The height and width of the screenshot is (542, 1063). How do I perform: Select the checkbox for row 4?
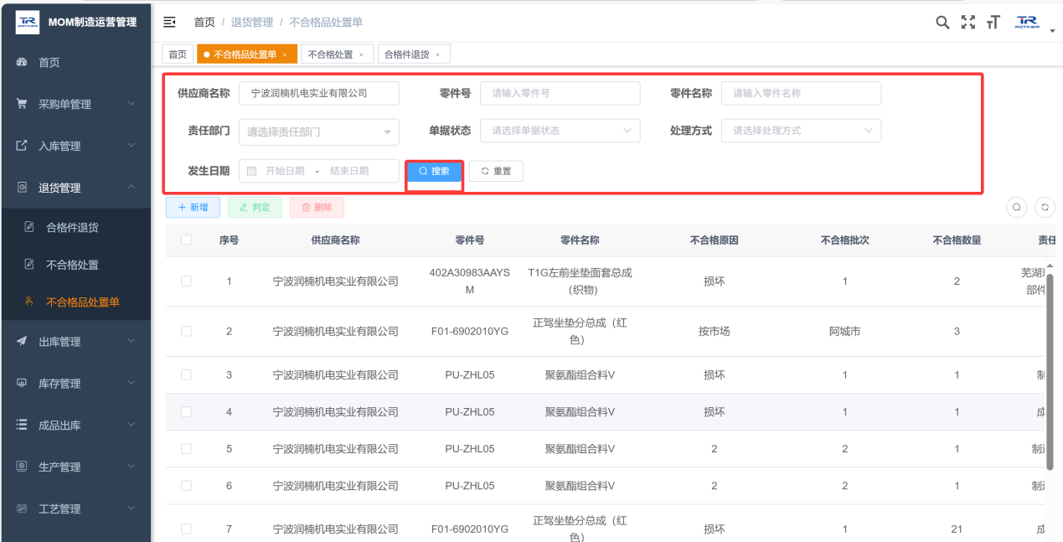pos(186,412)
